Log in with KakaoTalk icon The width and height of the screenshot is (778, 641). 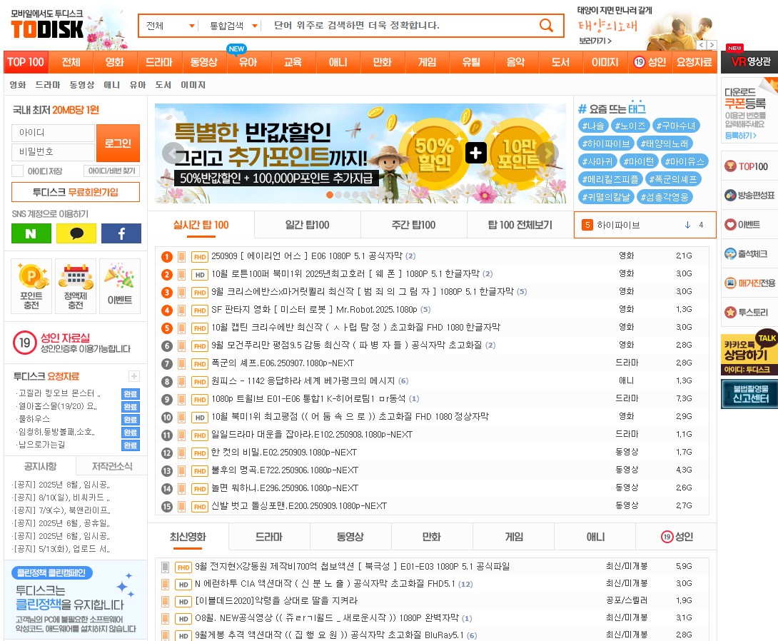pos(76,233)
